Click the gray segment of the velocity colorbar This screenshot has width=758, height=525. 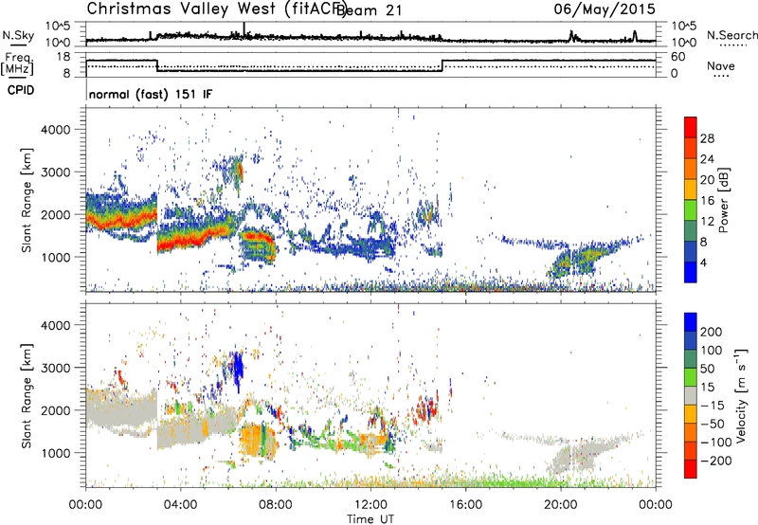pyautogui.click(x=691, y=396)
